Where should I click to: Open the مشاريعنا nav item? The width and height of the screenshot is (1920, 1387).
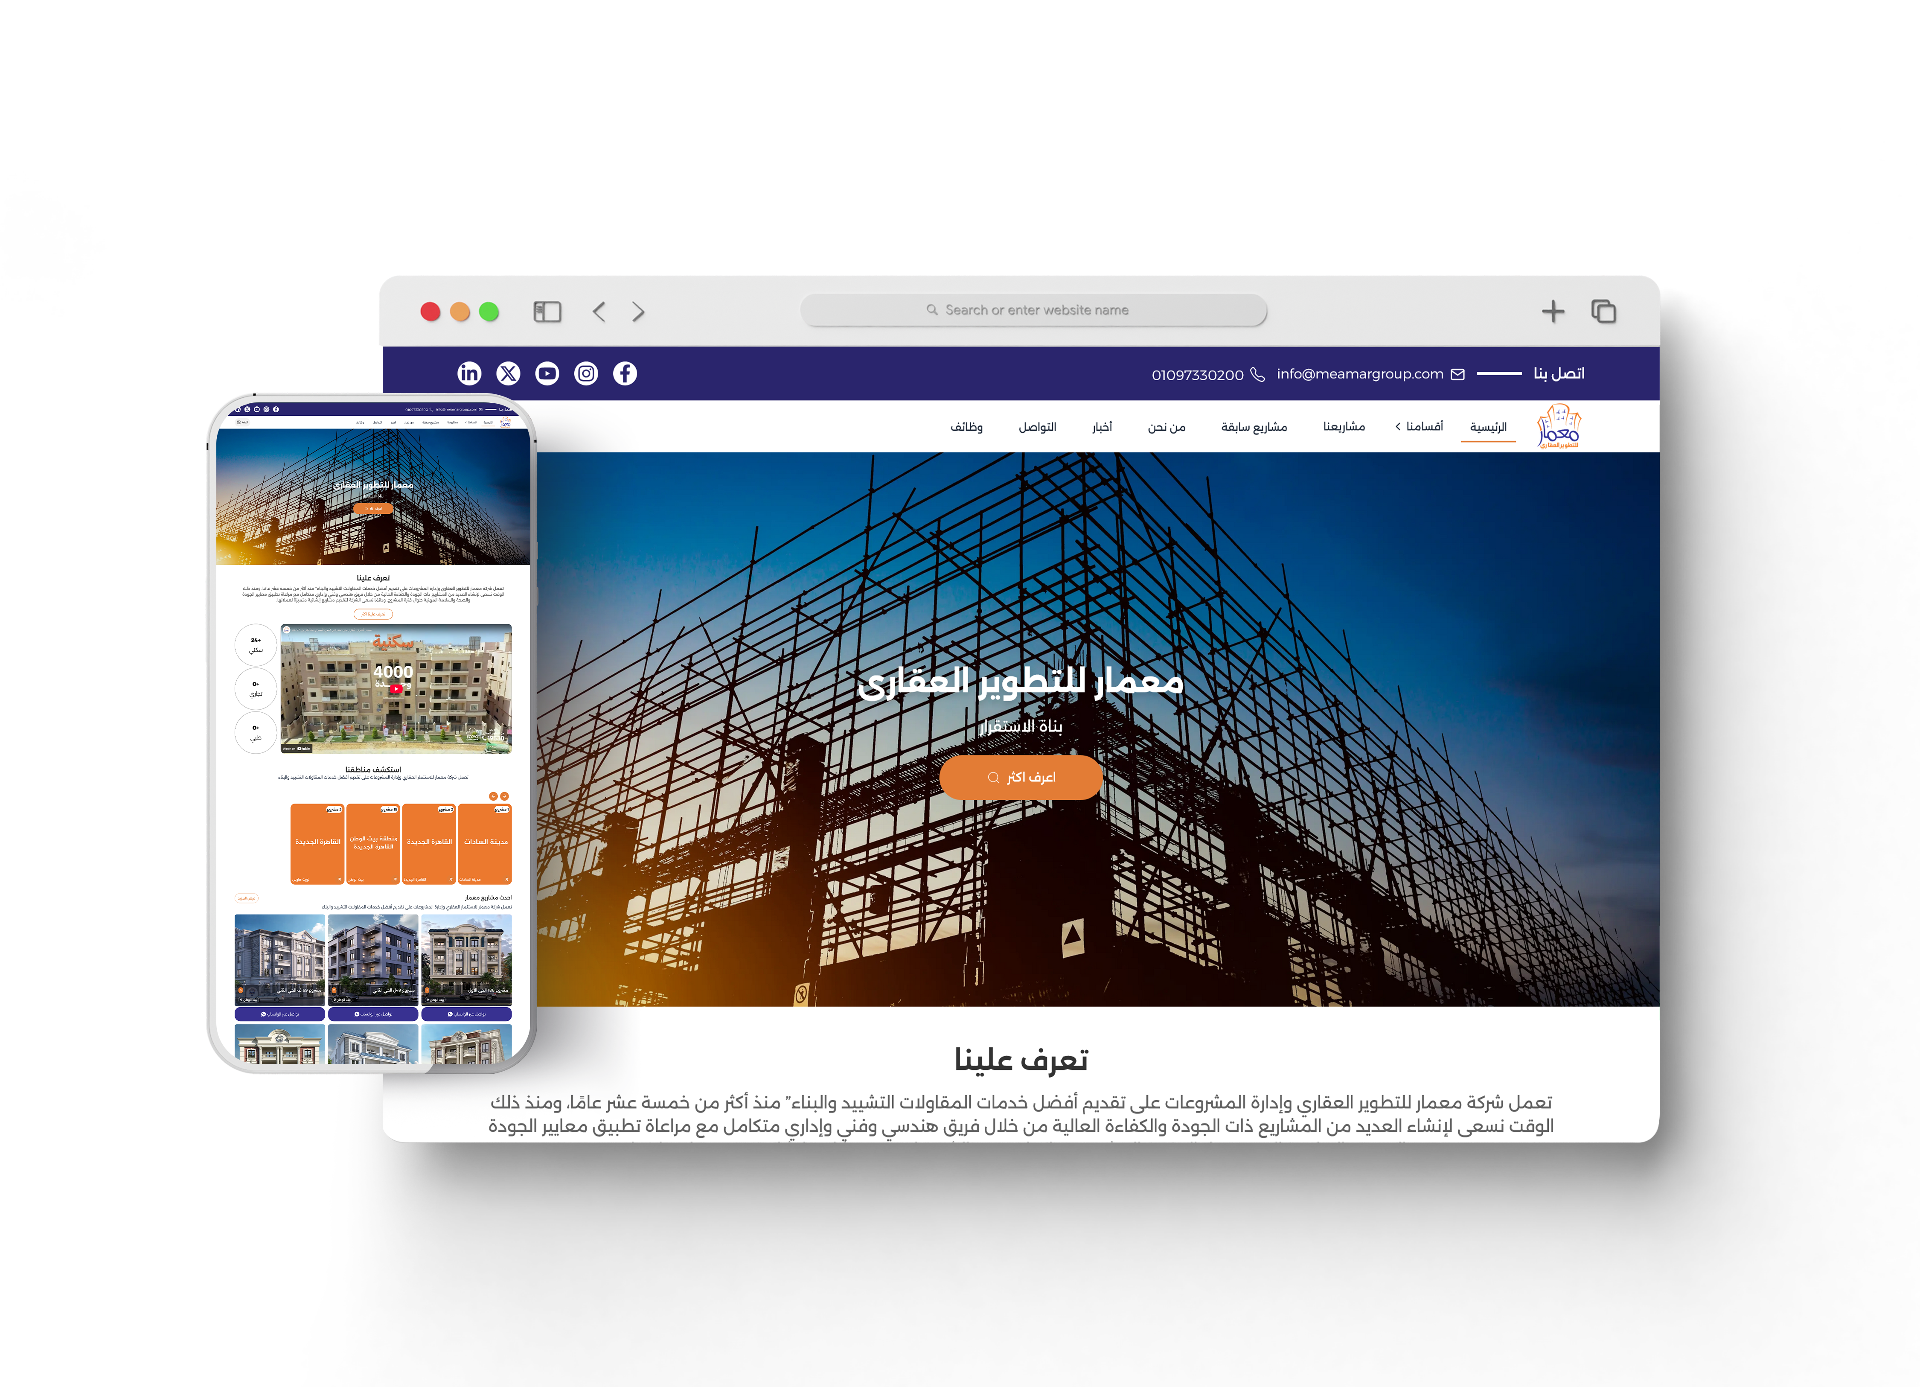1344,427
